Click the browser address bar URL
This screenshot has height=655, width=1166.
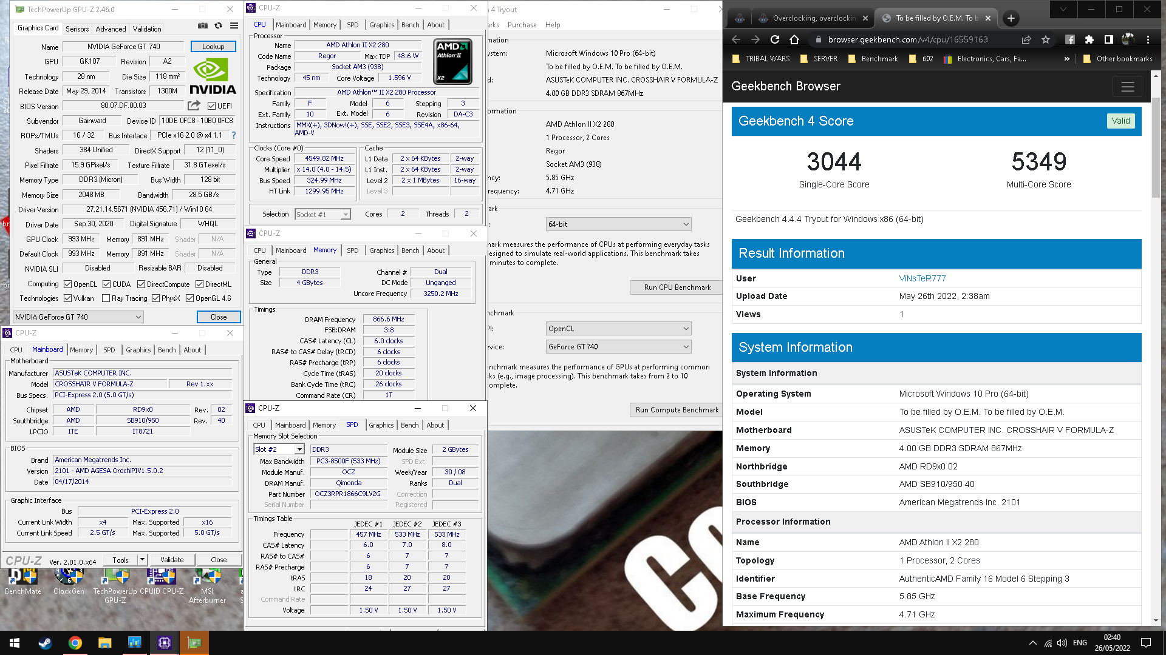coord(908,39)
